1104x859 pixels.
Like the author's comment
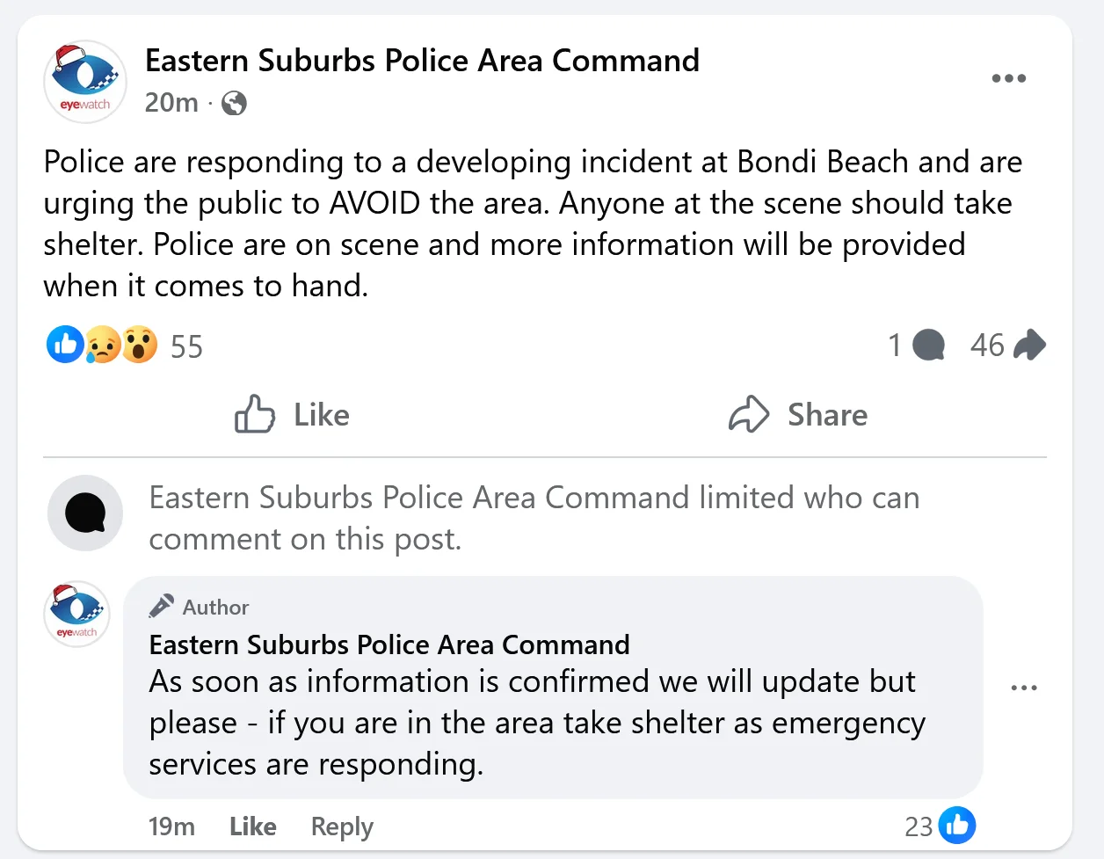click(252, 826)
